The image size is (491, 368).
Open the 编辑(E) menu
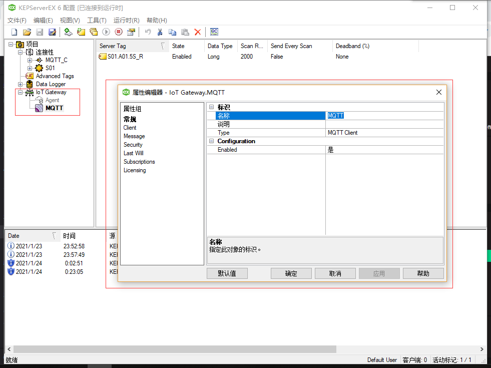43,21
